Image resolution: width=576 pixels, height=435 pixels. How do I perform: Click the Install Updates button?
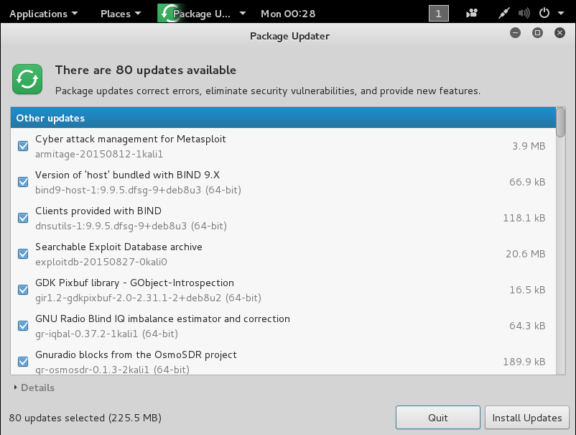(526, 417)
